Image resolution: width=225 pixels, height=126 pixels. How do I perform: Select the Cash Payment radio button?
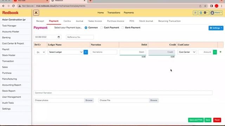click(102, 28)
